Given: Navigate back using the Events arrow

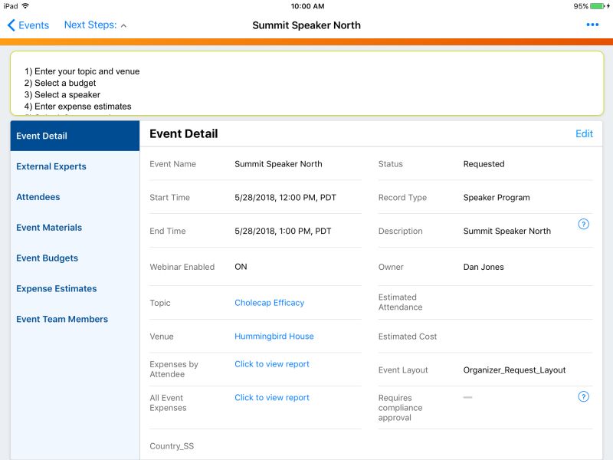Looking at the screenshot, I should (26, 25).
